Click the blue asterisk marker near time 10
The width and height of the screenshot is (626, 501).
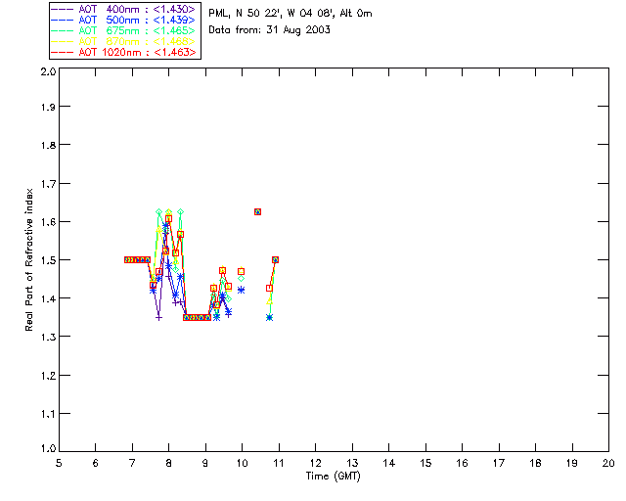pos(241,290)
